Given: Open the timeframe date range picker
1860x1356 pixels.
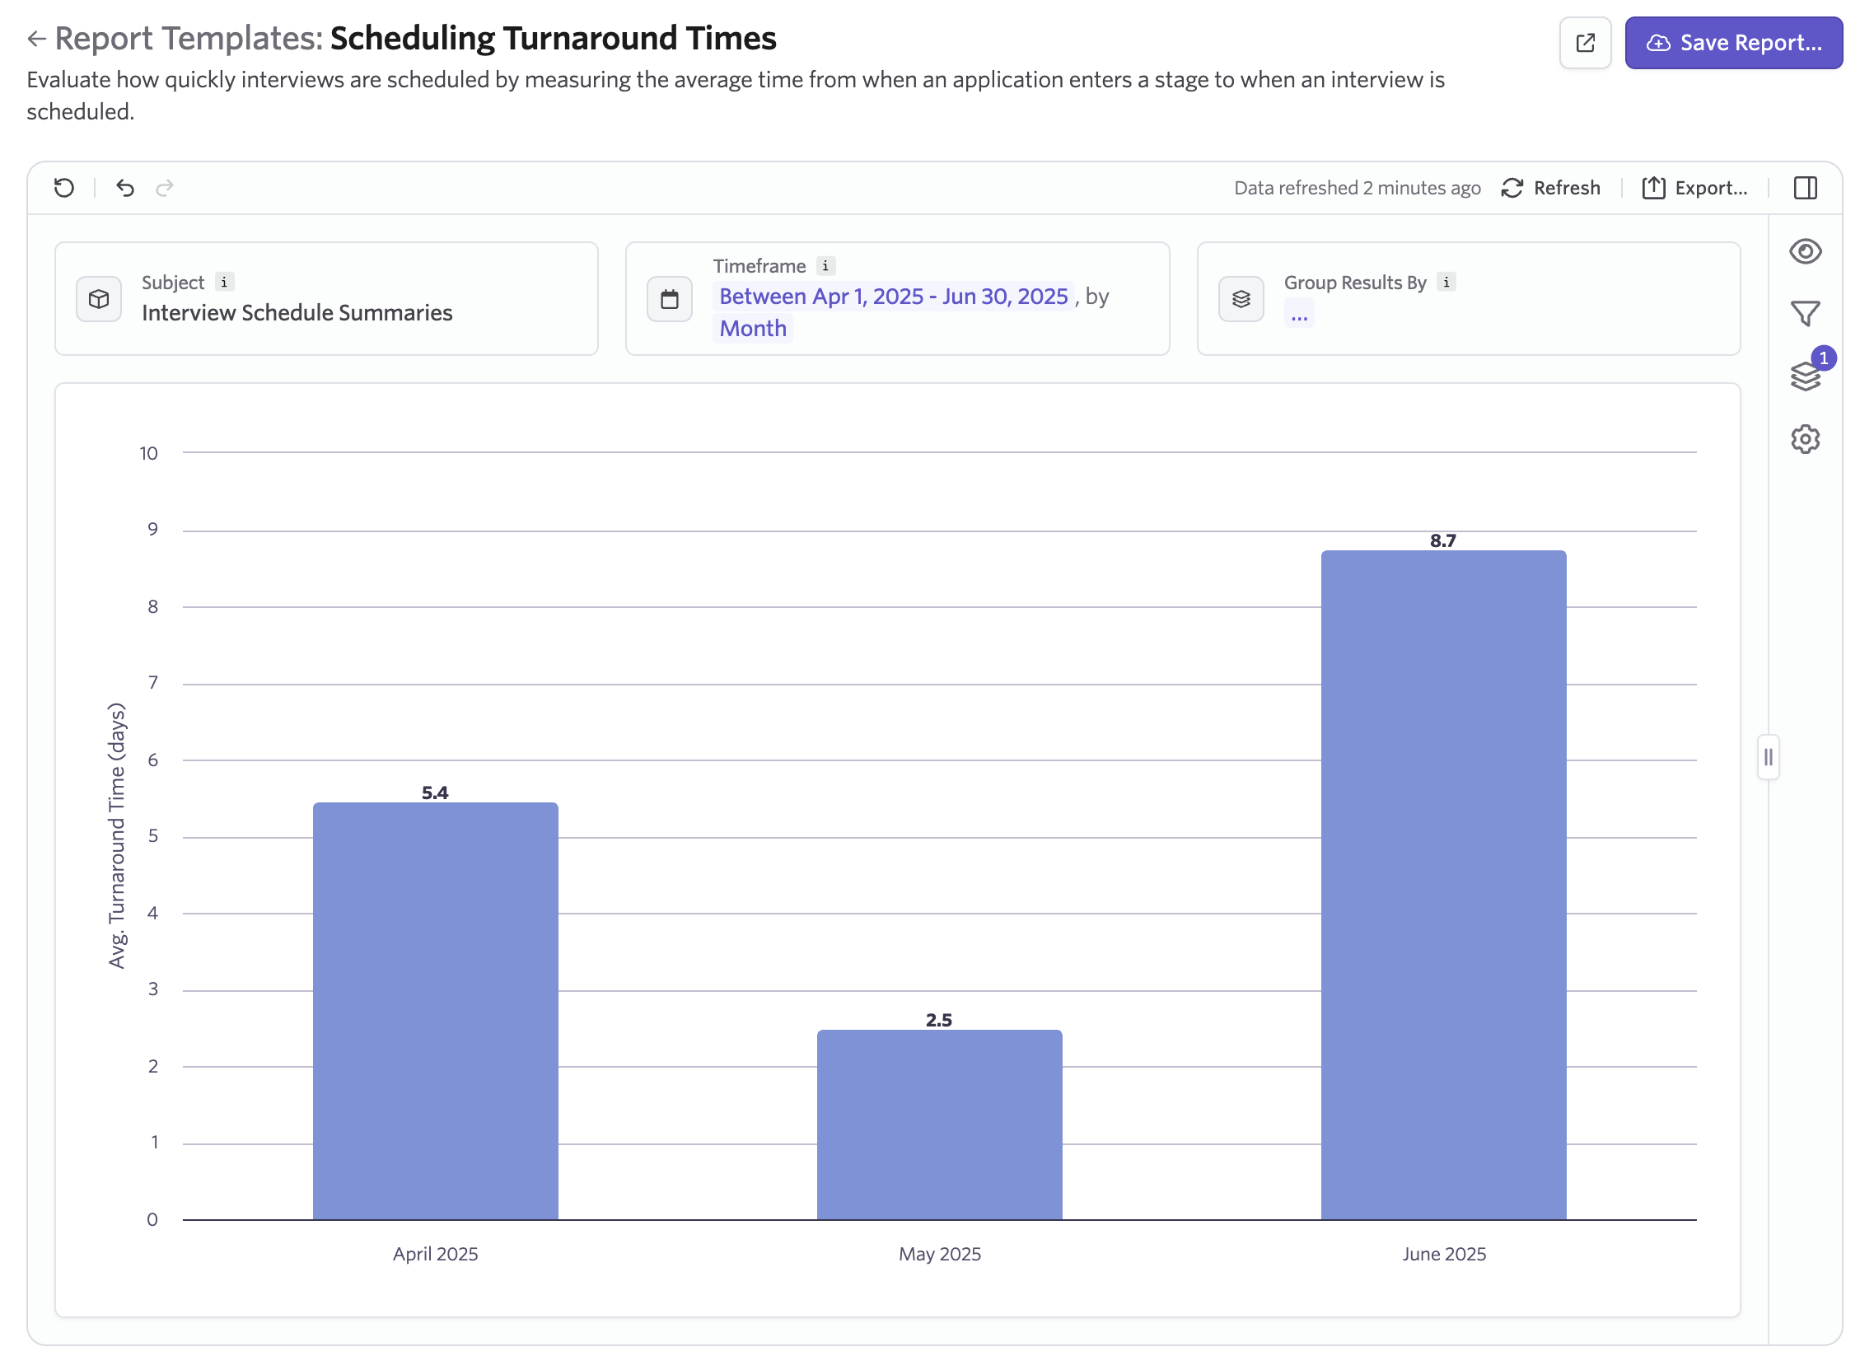Looking at the screenshot, I should pyautogui.click(x=893, y=297).
